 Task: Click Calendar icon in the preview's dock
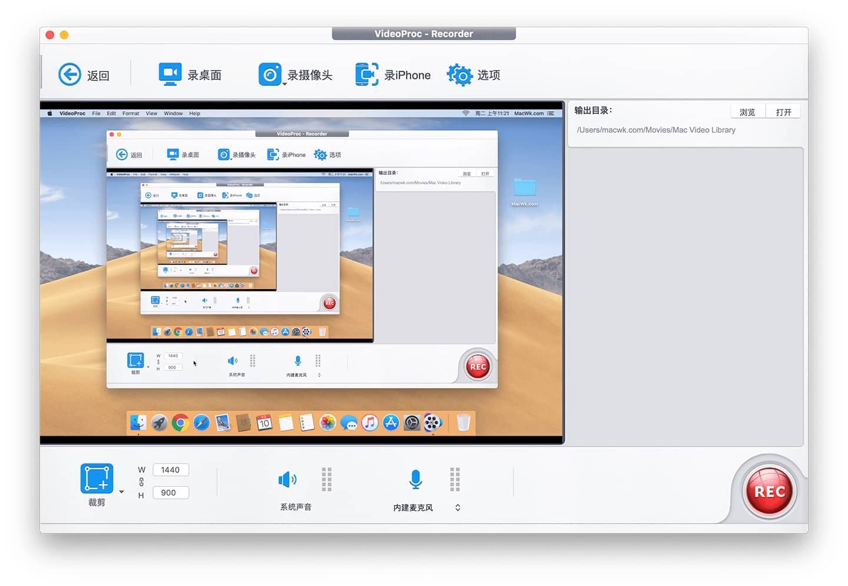[264, 422]
